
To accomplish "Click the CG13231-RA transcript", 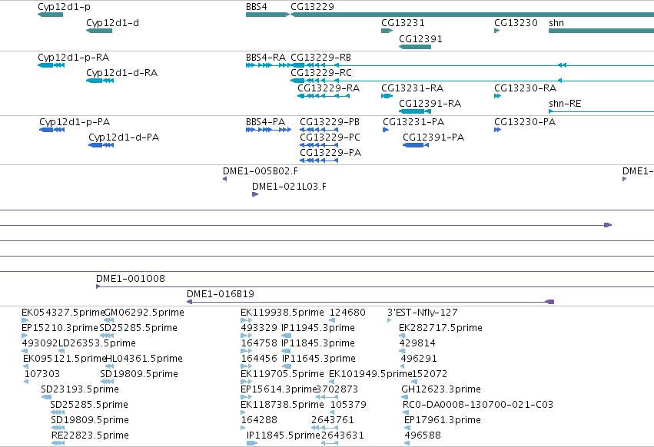I will pos(387,96).
